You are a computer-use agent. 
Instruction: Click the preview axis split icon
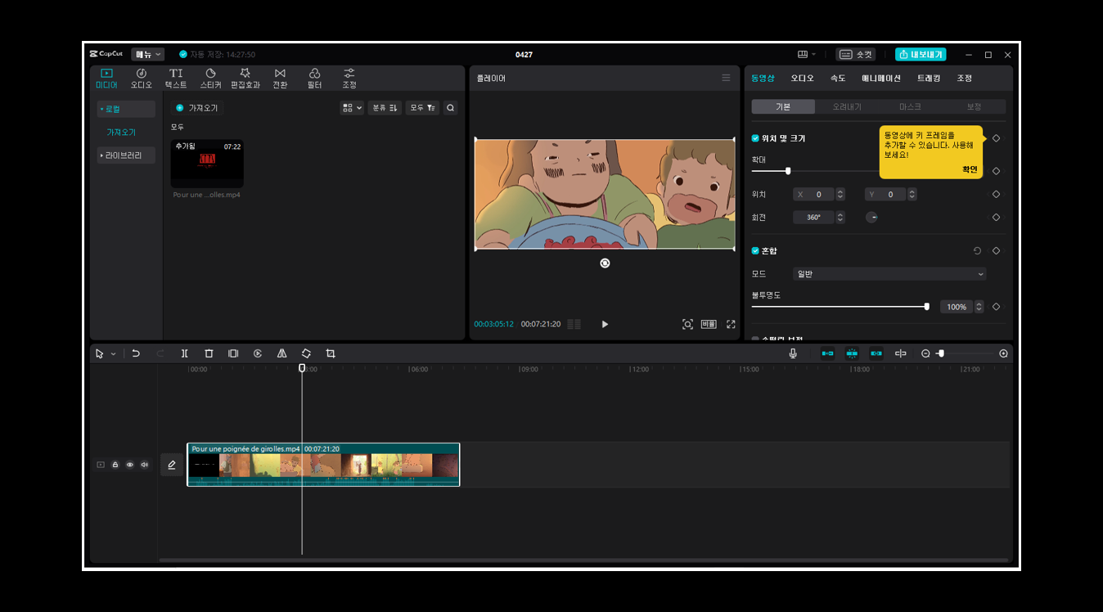[900, 353]
